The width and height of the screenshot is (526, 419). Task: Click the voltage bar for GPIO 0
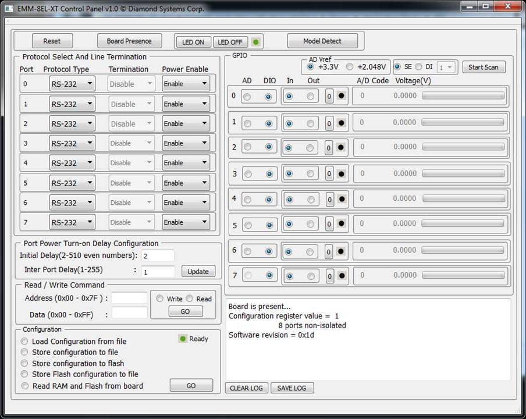pyautogui.click(x=463, y=96)
